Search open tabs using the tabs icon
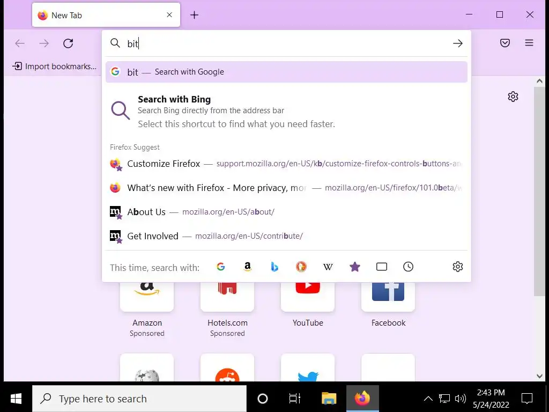Image resolution: width=549 pixels, height=412 pixels. [x=382, y=267]
